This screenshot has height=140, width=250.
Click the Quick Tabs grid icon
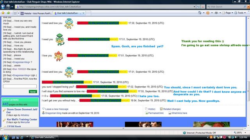point(15,13)
